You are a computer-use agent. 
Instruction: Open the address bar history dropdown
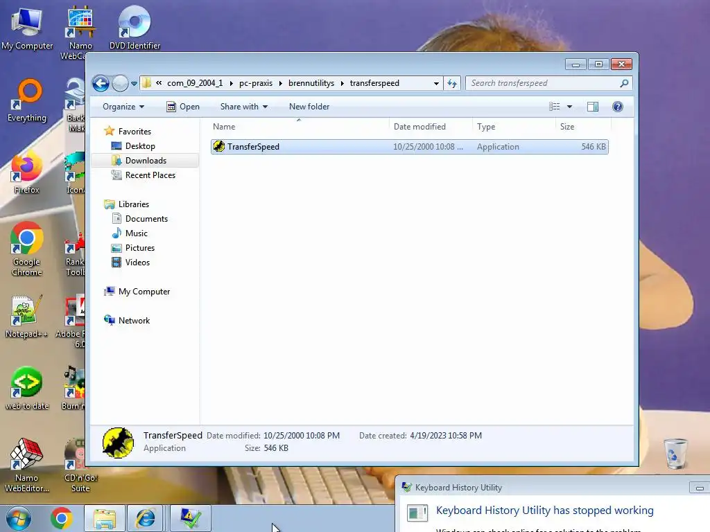436,84
